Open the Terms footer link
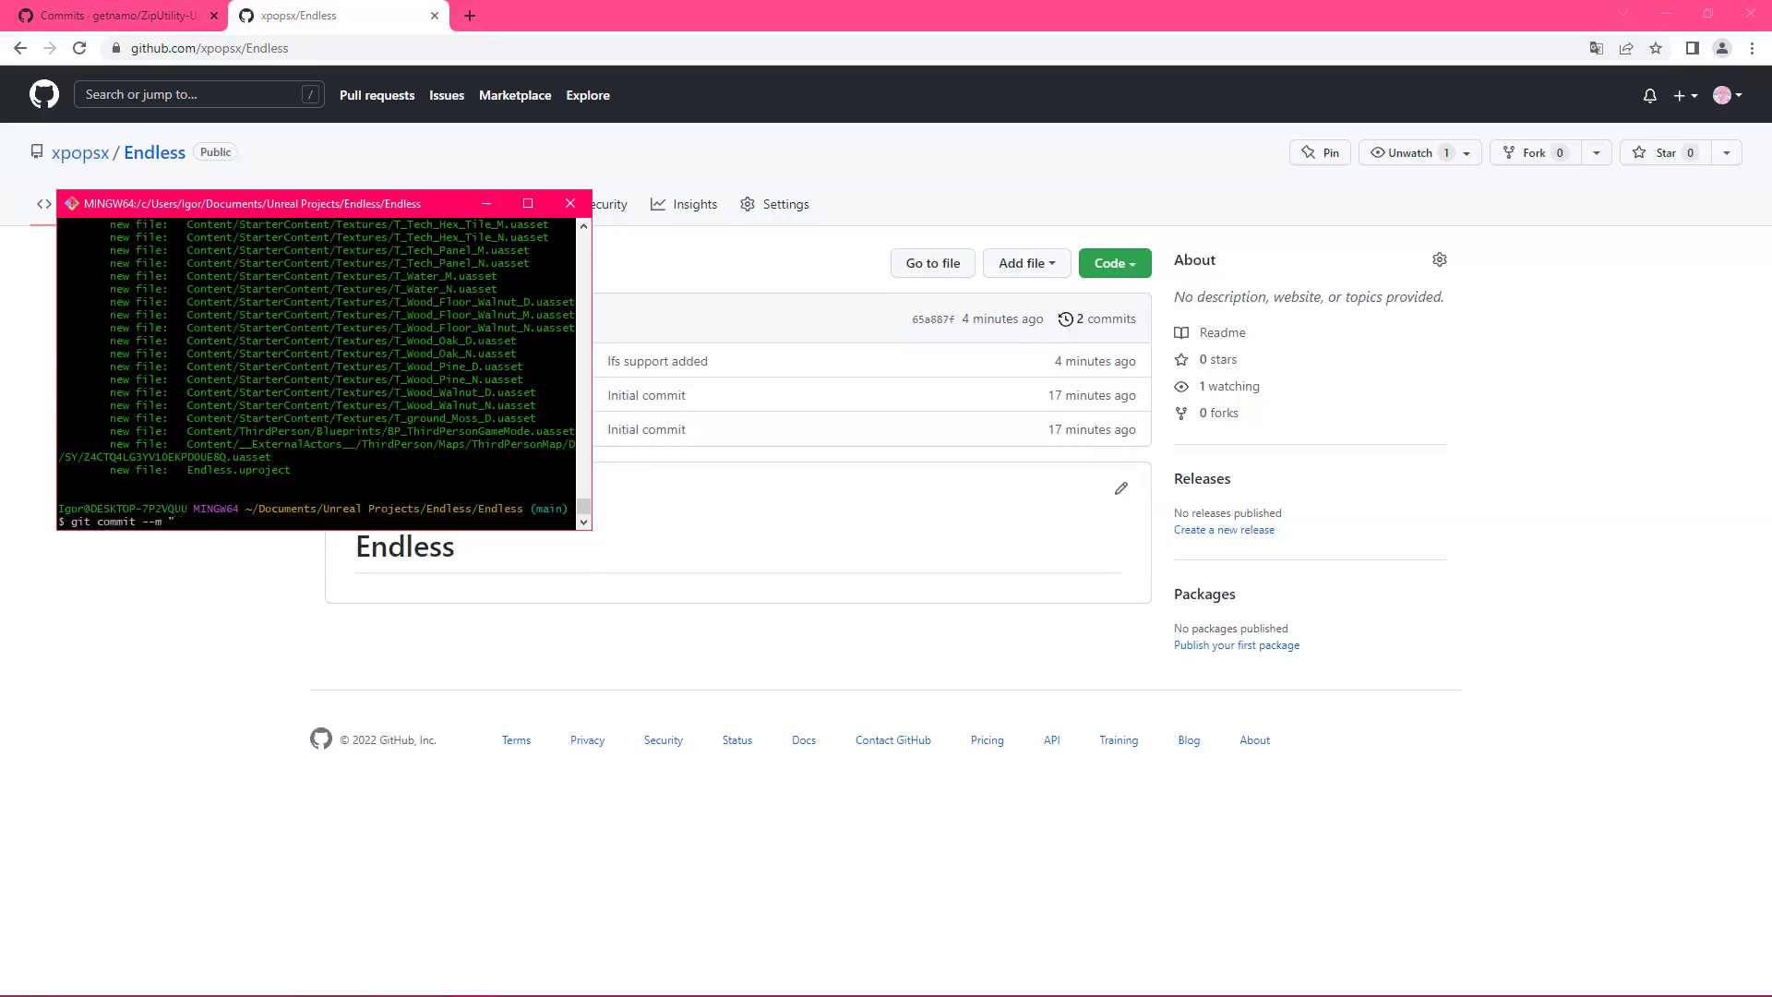The image size is (1772, 997). [516, 740]
